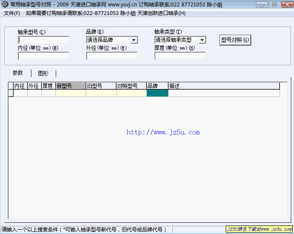Close the bearing lookup window

pyautogui.click(x=287, y=5)
